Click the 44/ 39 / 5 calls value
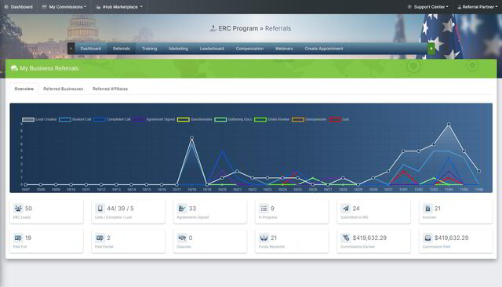Screen dimensions: 502x287 point(120,209)
